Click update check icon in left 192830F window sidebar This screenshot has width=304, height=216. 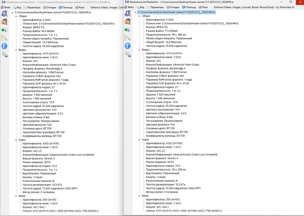4,54
